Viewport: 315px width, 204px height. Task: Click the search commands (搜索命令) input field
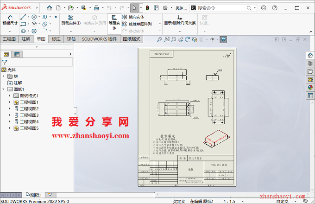click(x=221, y=8)
